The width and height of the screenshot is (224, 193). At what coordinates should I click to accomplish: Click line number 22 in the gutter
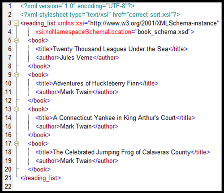(x=8, y=187)
